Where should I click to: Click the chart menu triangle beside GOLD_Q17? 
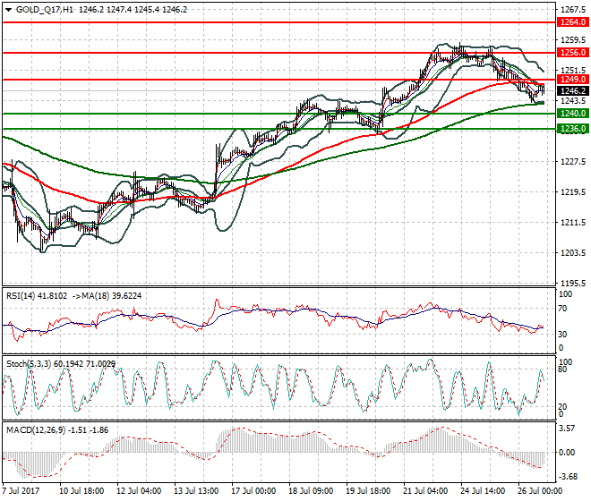[x=8, y=10]
